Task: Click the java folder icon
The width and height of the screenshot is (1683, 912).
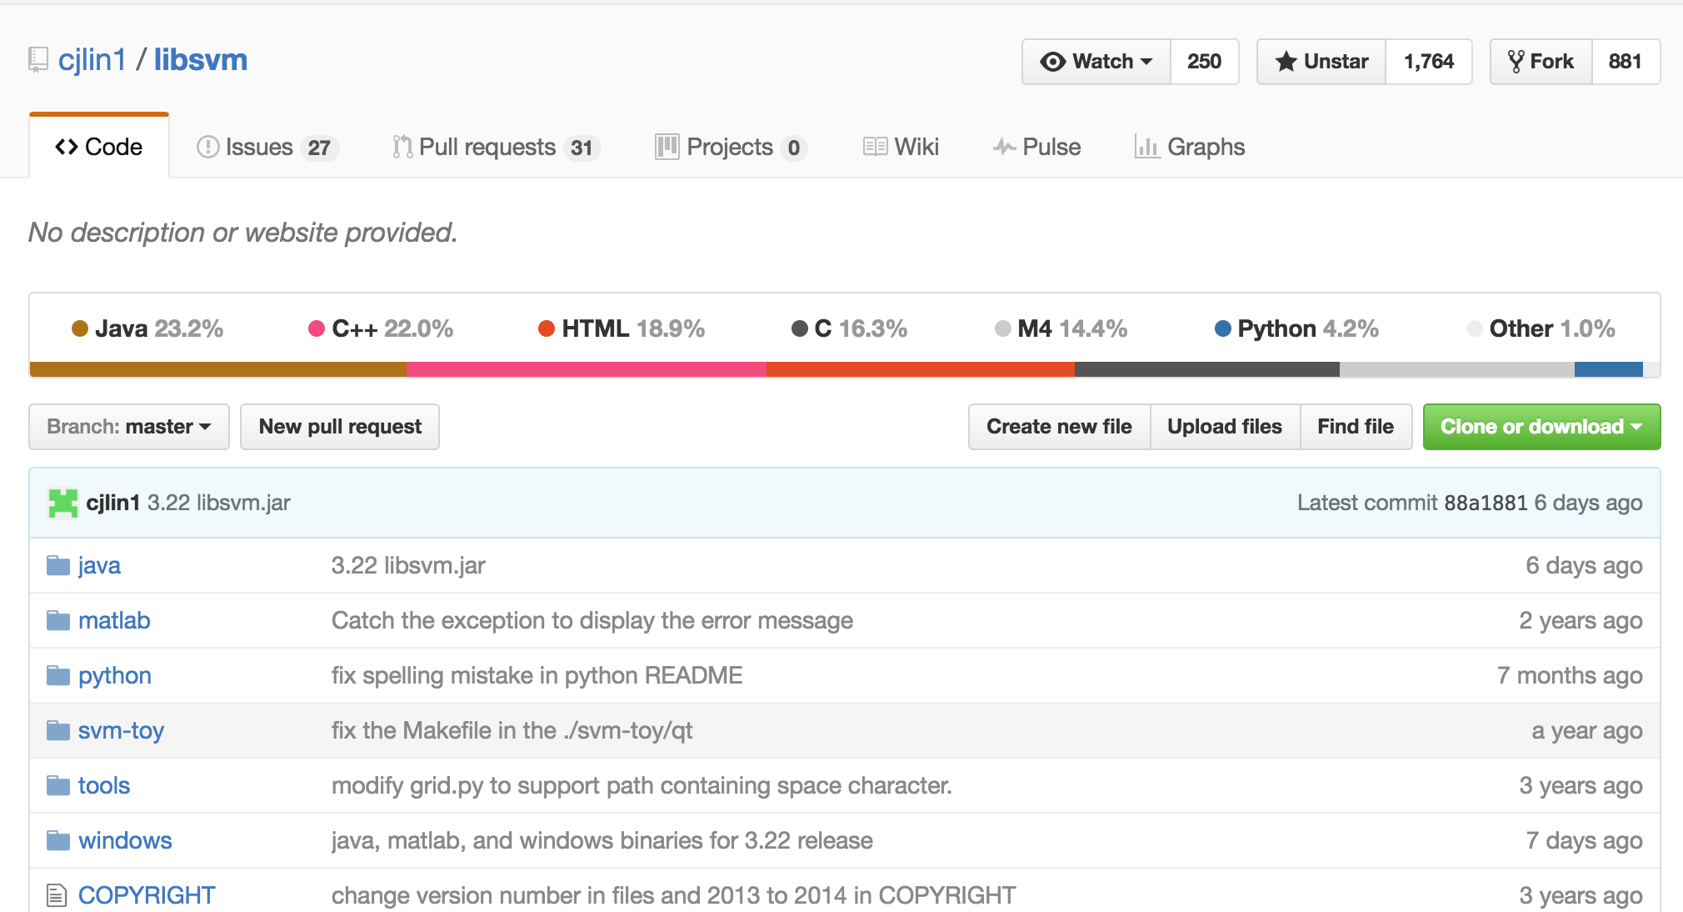Action: click(x=57, y=566)
